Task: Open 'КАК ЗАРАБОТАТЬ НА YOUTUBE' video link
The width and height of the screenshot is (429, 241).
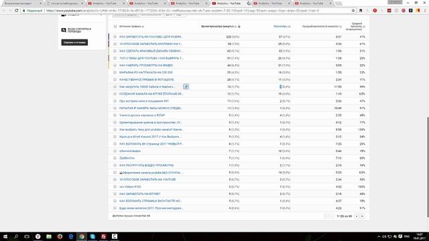Action: click(x=151, y=37)
